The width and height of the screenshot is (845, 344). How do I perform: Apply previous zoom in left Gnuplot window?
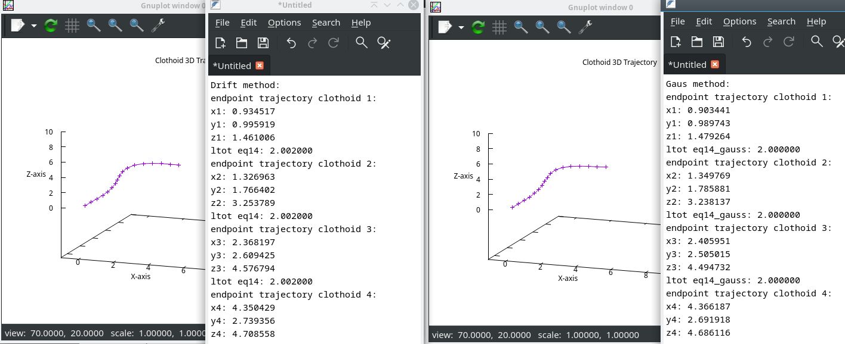(x=94, y=26)
